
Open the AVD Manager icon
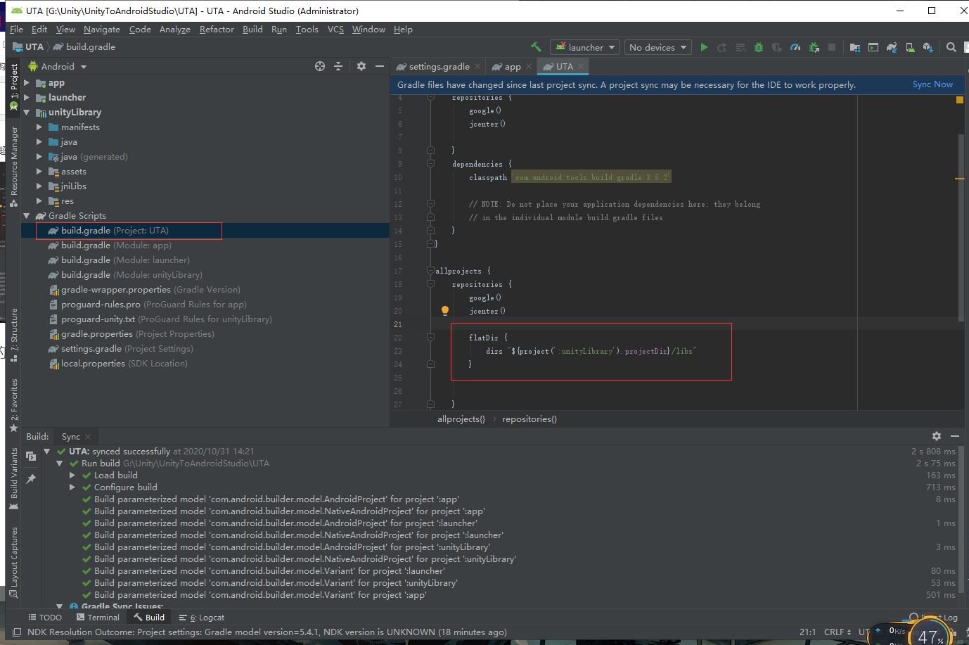pyautogui.click(x=910, y=47)
